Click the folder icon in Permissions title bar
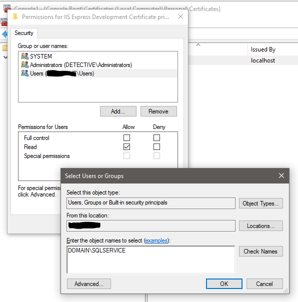This screenshot has height=302, width=298. tap(15, 17)
